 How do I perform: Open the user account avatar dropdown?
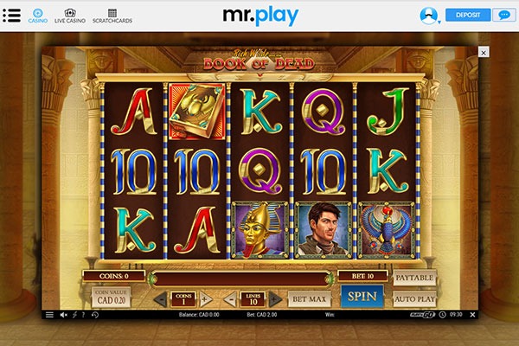point(429,16)
